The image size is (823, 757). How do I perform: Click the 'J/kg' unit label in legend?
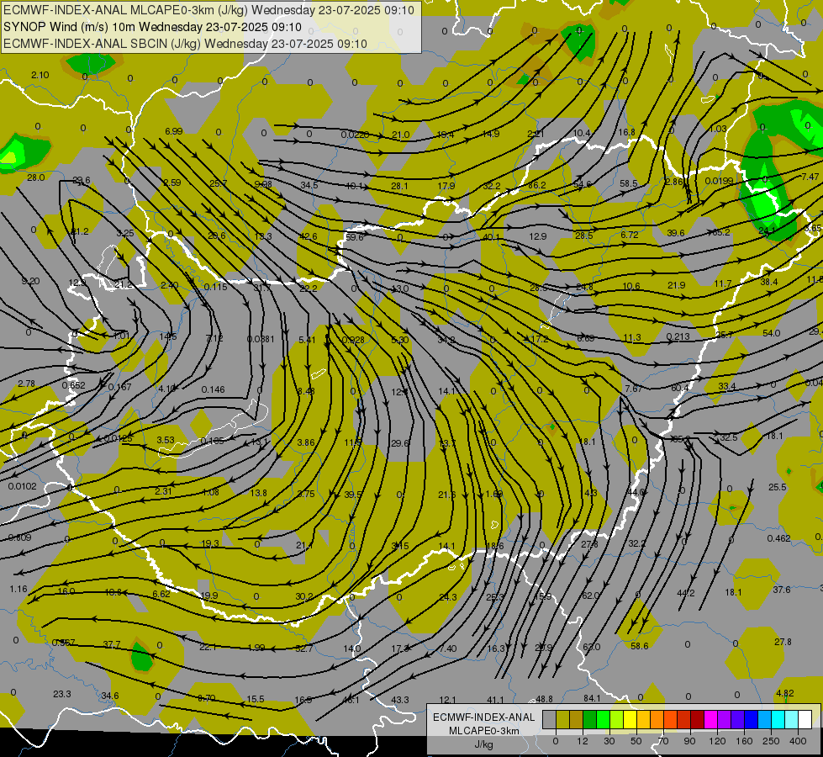coord(483,744)
